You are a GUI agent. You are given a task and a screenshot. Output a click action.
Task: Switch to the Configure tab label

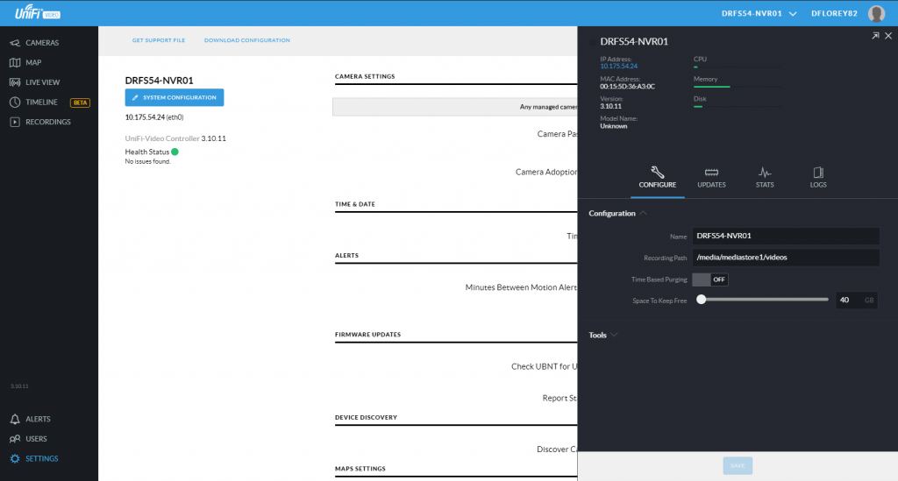click(x=658, y=185)
